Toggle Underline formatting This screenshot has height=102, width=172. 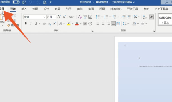[x=36, y=23]
